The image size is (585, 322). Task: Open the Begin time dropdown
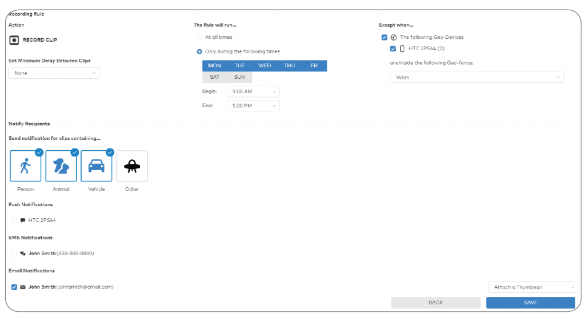pos(253,91)
